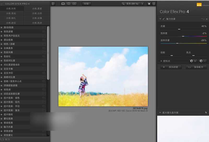Toggle favorite star for 古典柔焦 filter
This screenshot has height=142, width=209.
click(2, 48)
